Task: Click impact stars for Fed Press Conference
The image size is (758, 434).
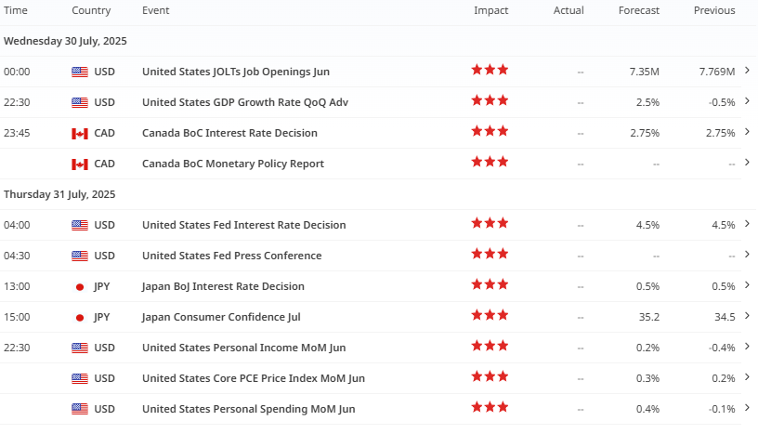Action: [x=490, y=254]
